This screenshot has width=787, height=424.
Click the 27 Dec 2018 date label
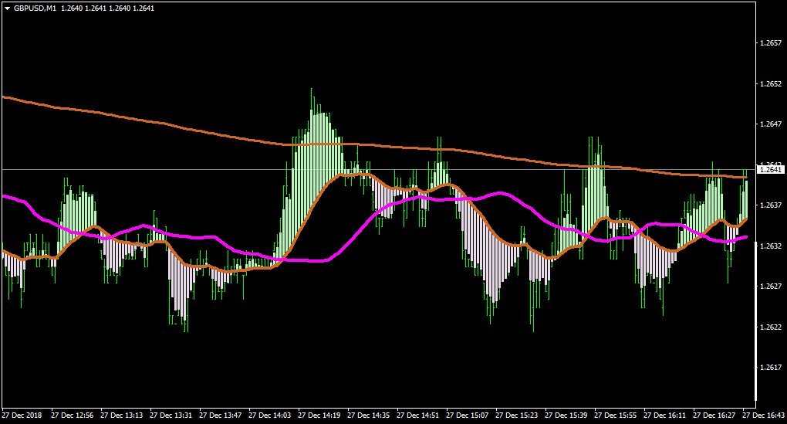pos(22,416)
